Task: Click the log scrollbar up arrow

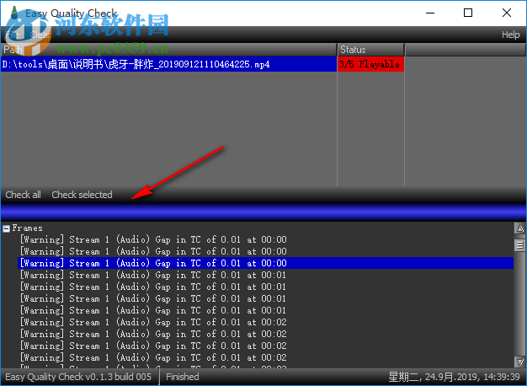Action: point(520,228)
